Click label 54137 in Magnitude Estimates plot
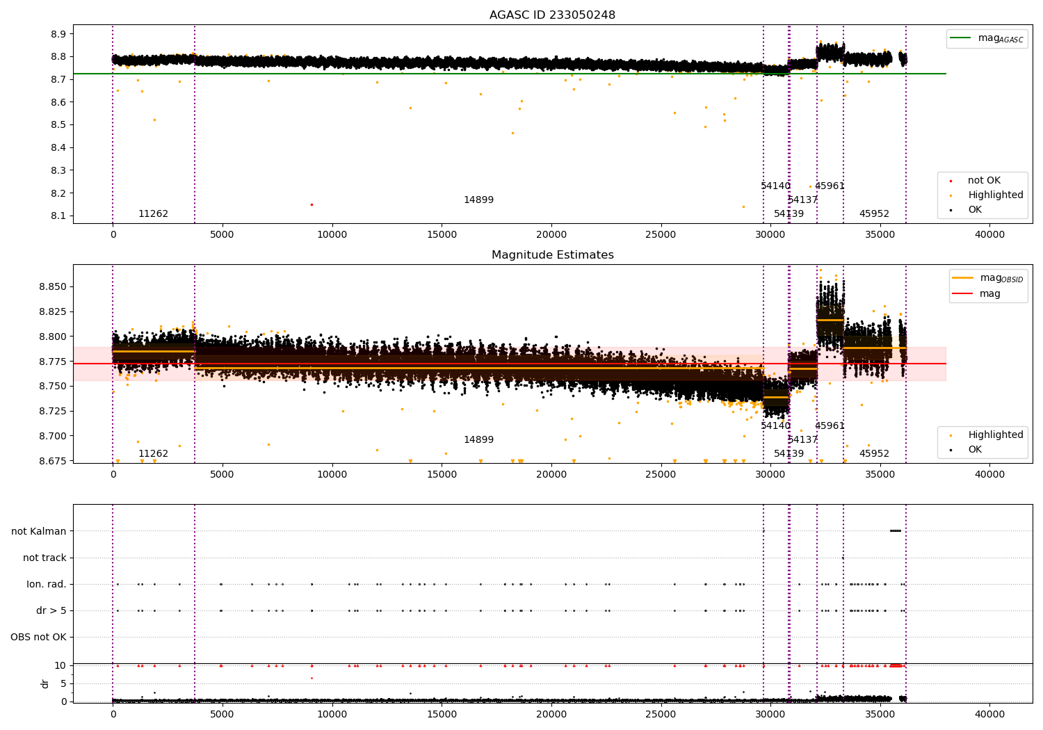The image size is (1043, 730). click(x=802, y=439)
